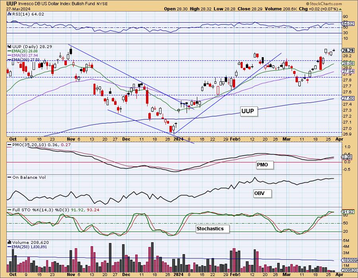The image size is (358, 278).
Task: Click the PMO annotation box
Action: coord(265,164)
